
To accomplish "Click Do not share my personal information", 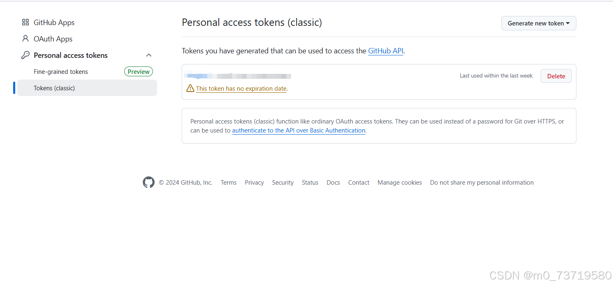I will [x=481, y=182].
